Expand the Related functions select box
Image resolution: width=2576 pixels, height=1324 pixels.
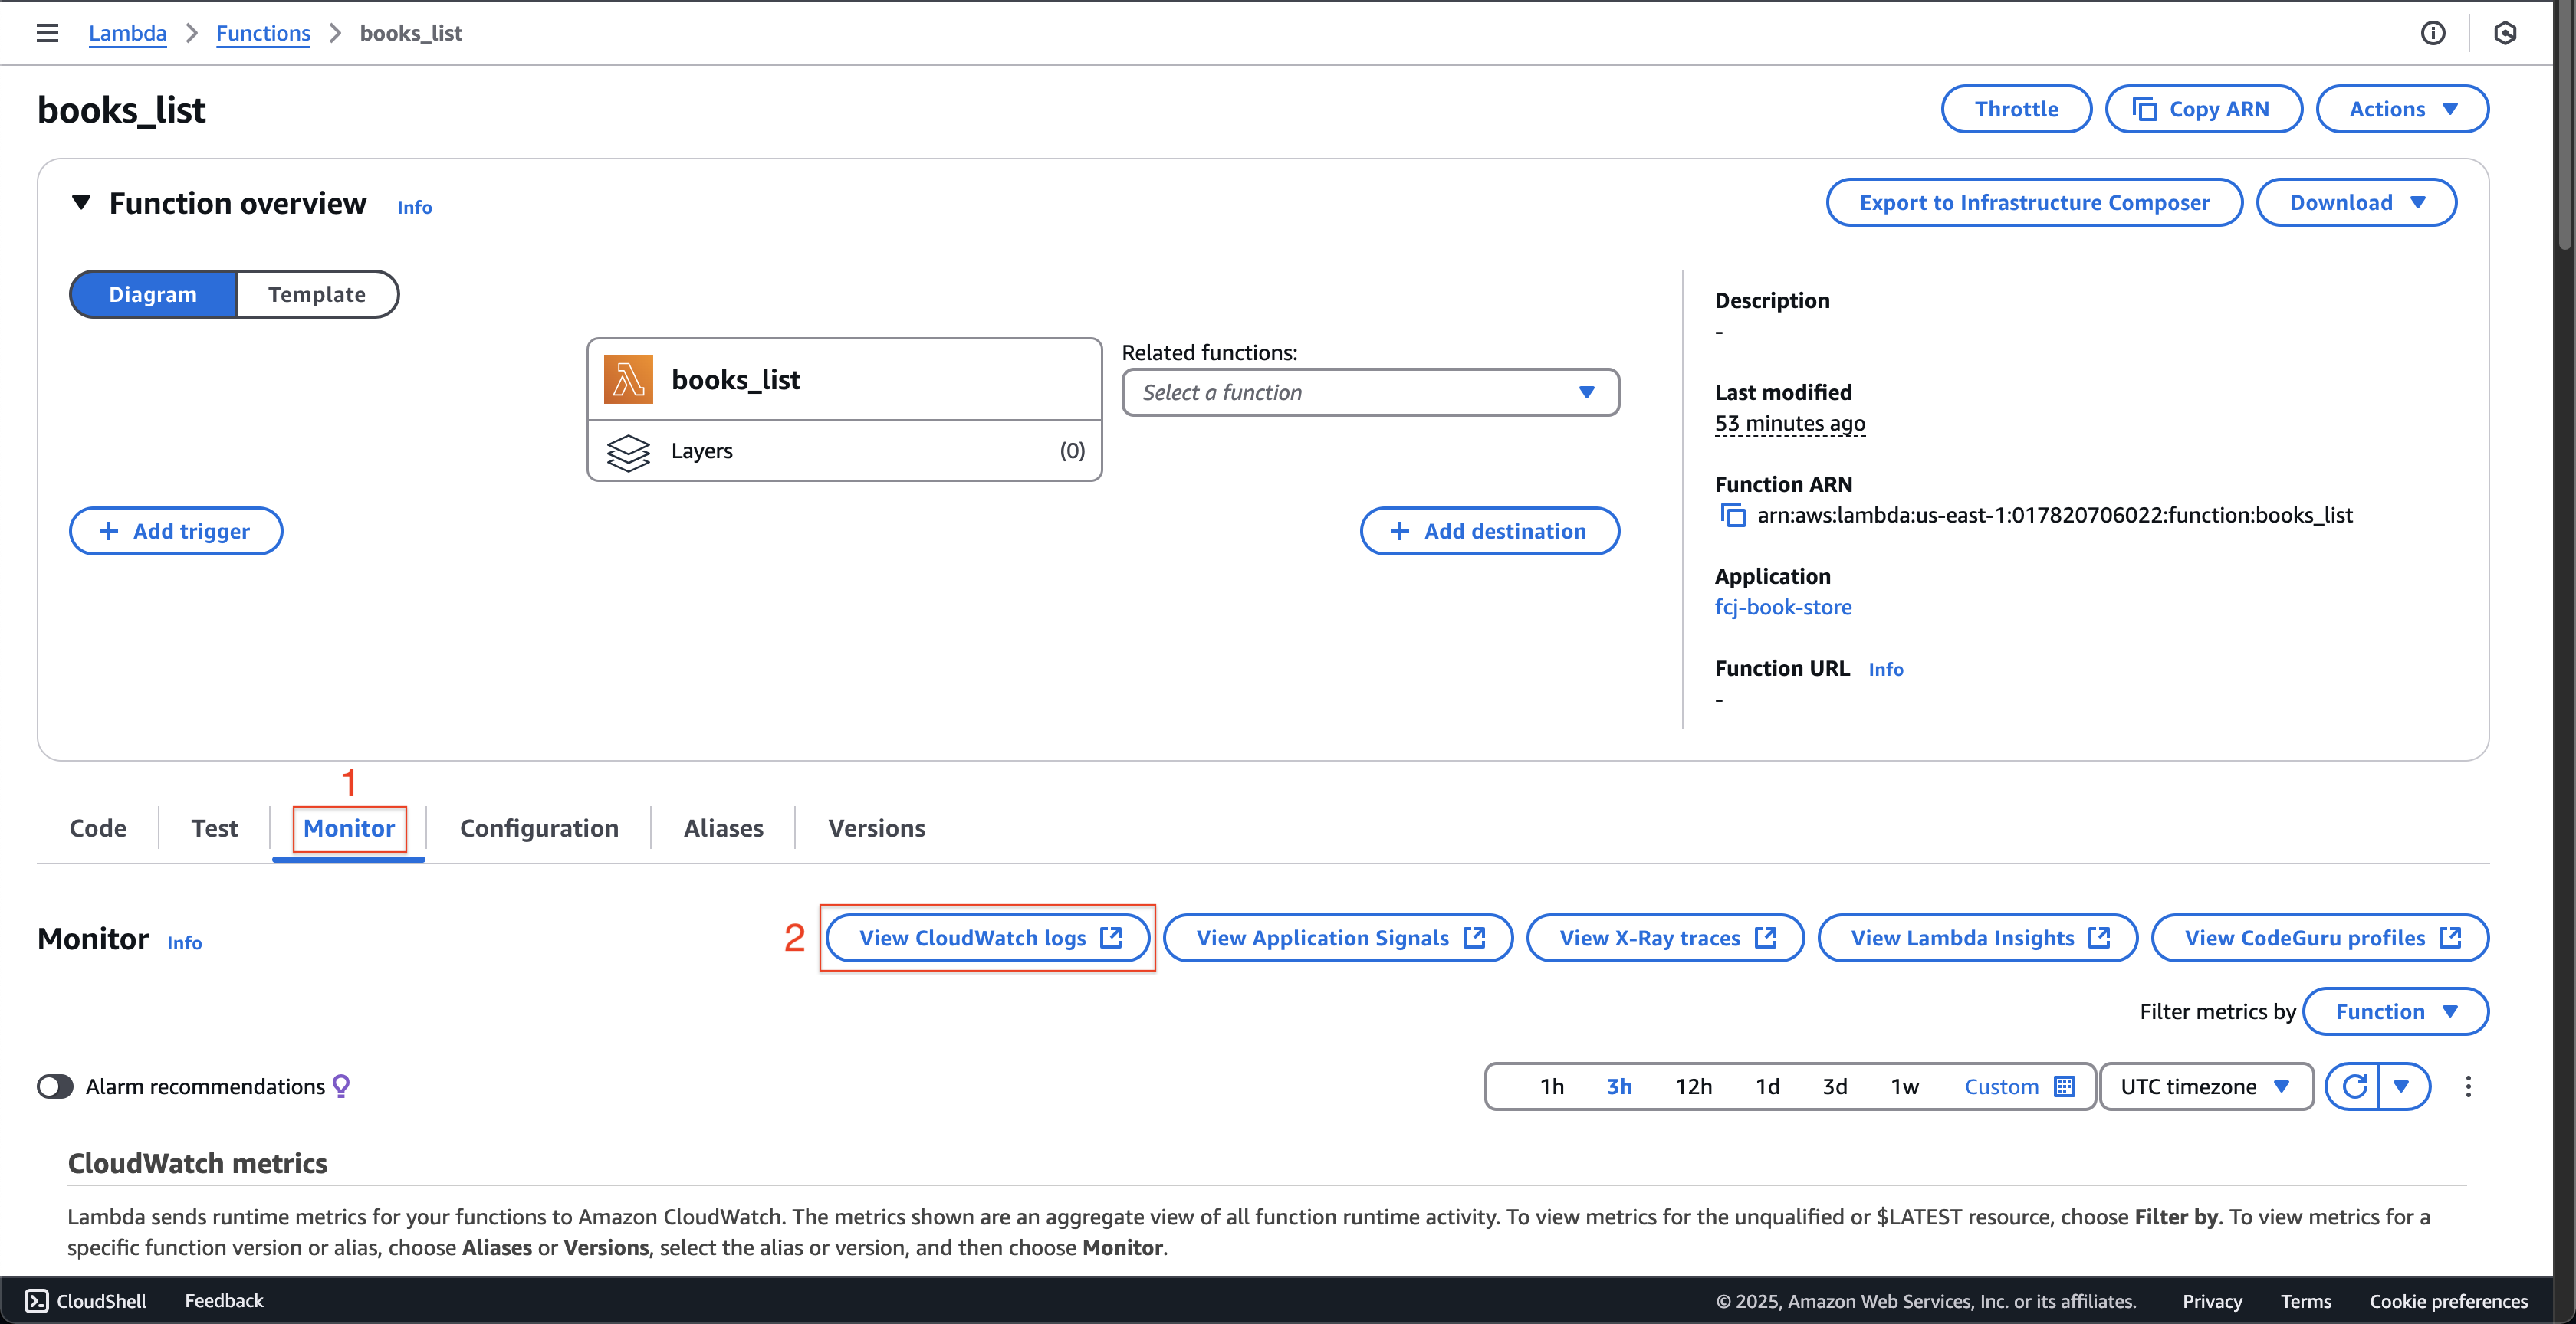[1370, 393]
